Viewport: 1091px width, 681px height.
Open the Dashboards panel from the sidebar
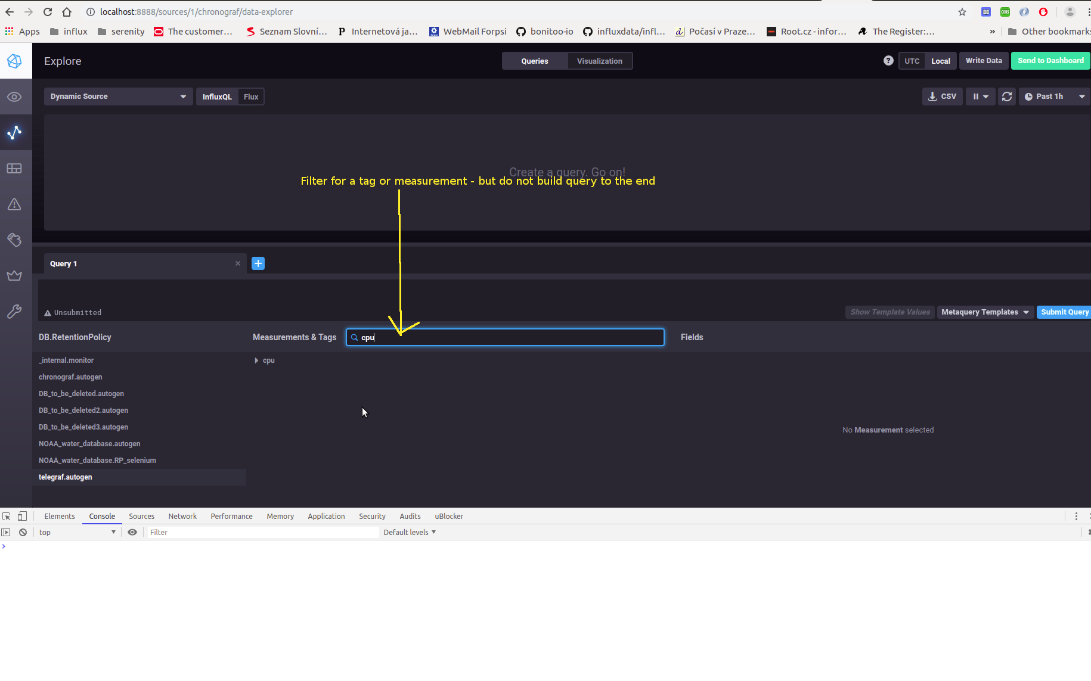15,168
